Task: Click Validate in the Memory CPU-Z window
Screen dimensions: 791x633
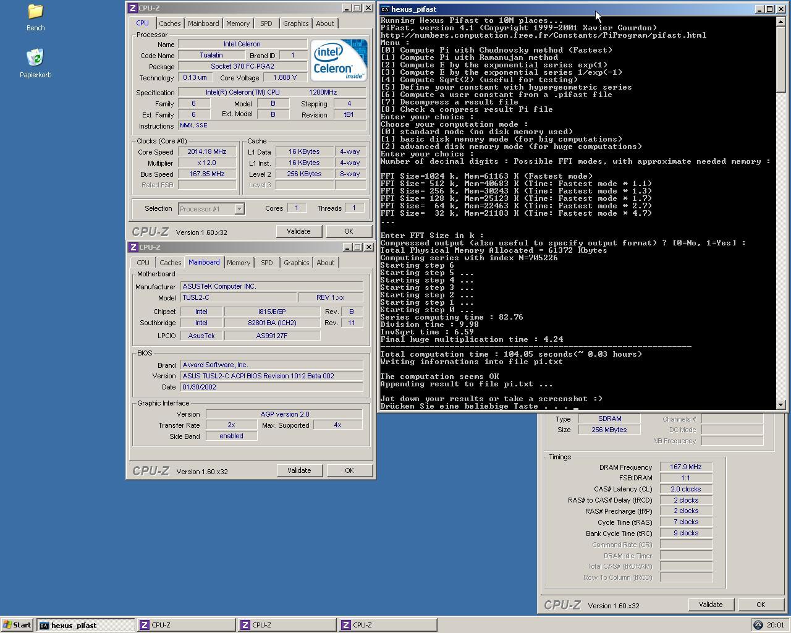Action: (x=711, y=605)
